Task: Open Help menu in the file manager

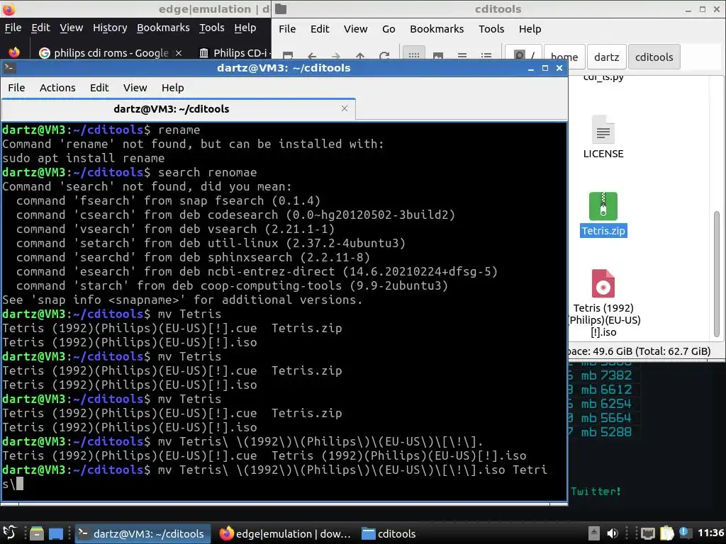Action: click(530, 28)
